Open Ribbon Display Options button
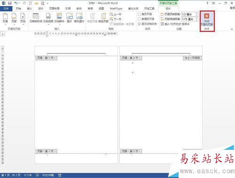 click(213, 3)
